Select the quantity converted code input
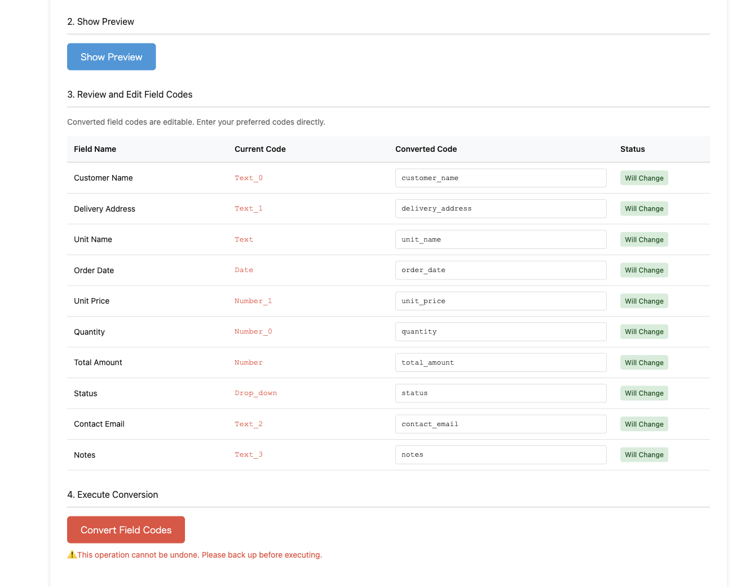The width and height of the screenshot is (741, 587). tap(501, 332)
